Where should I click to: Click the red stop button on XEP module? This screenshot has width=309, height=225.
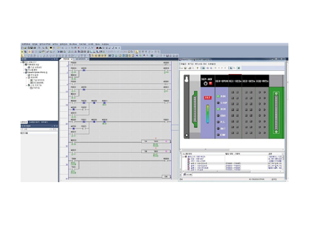(x=211, y=84)
